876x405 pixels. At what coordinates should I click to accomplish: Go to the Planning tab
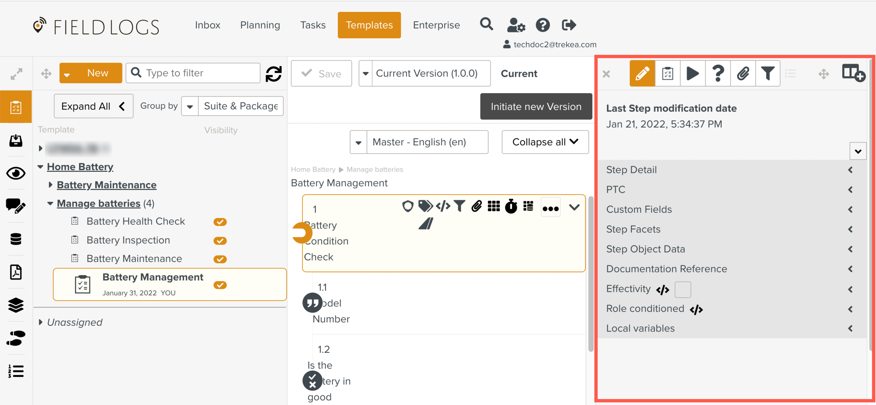260,25
